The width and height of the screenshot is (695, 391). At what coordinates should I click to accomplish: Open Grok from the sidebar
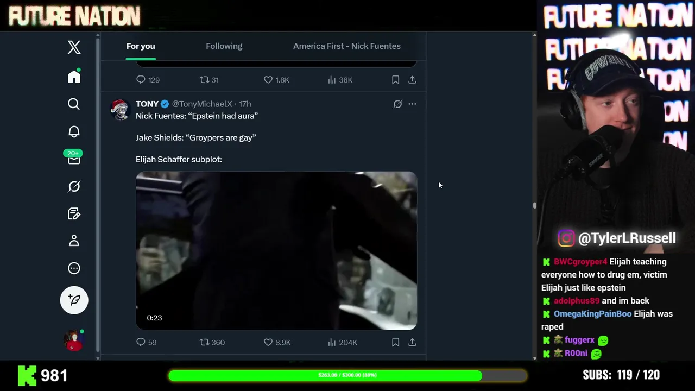click(x=74, y=186)
